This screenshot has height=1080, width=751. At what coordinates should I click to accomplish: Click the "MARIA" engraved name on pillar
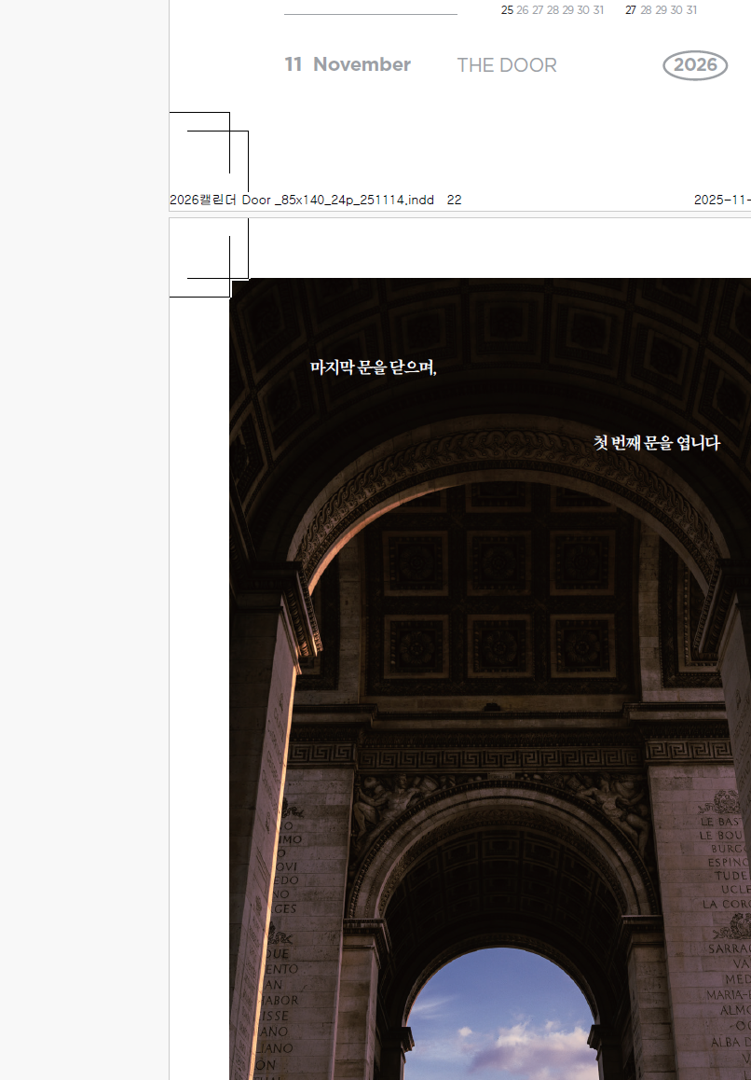pyautogui.click(x=725, y=994)
